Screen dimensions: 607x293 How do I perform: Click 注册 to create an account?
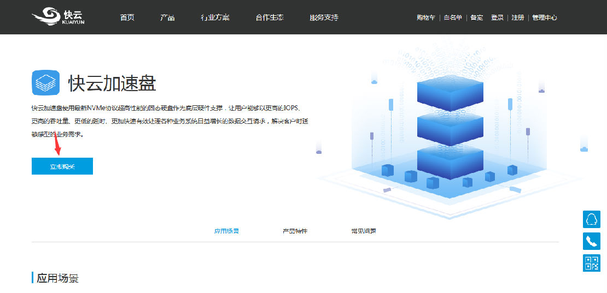click(517, 17)
